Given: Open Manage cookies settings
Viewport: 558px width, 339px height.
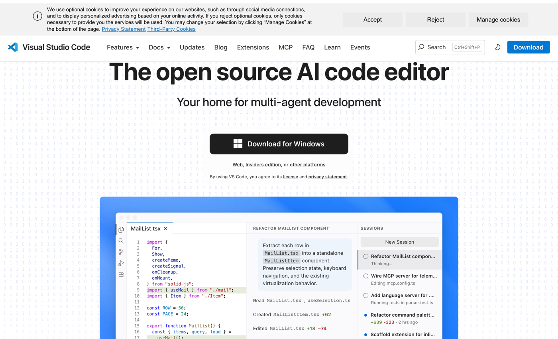Looking at the screenshot, I should click(498, 20).
